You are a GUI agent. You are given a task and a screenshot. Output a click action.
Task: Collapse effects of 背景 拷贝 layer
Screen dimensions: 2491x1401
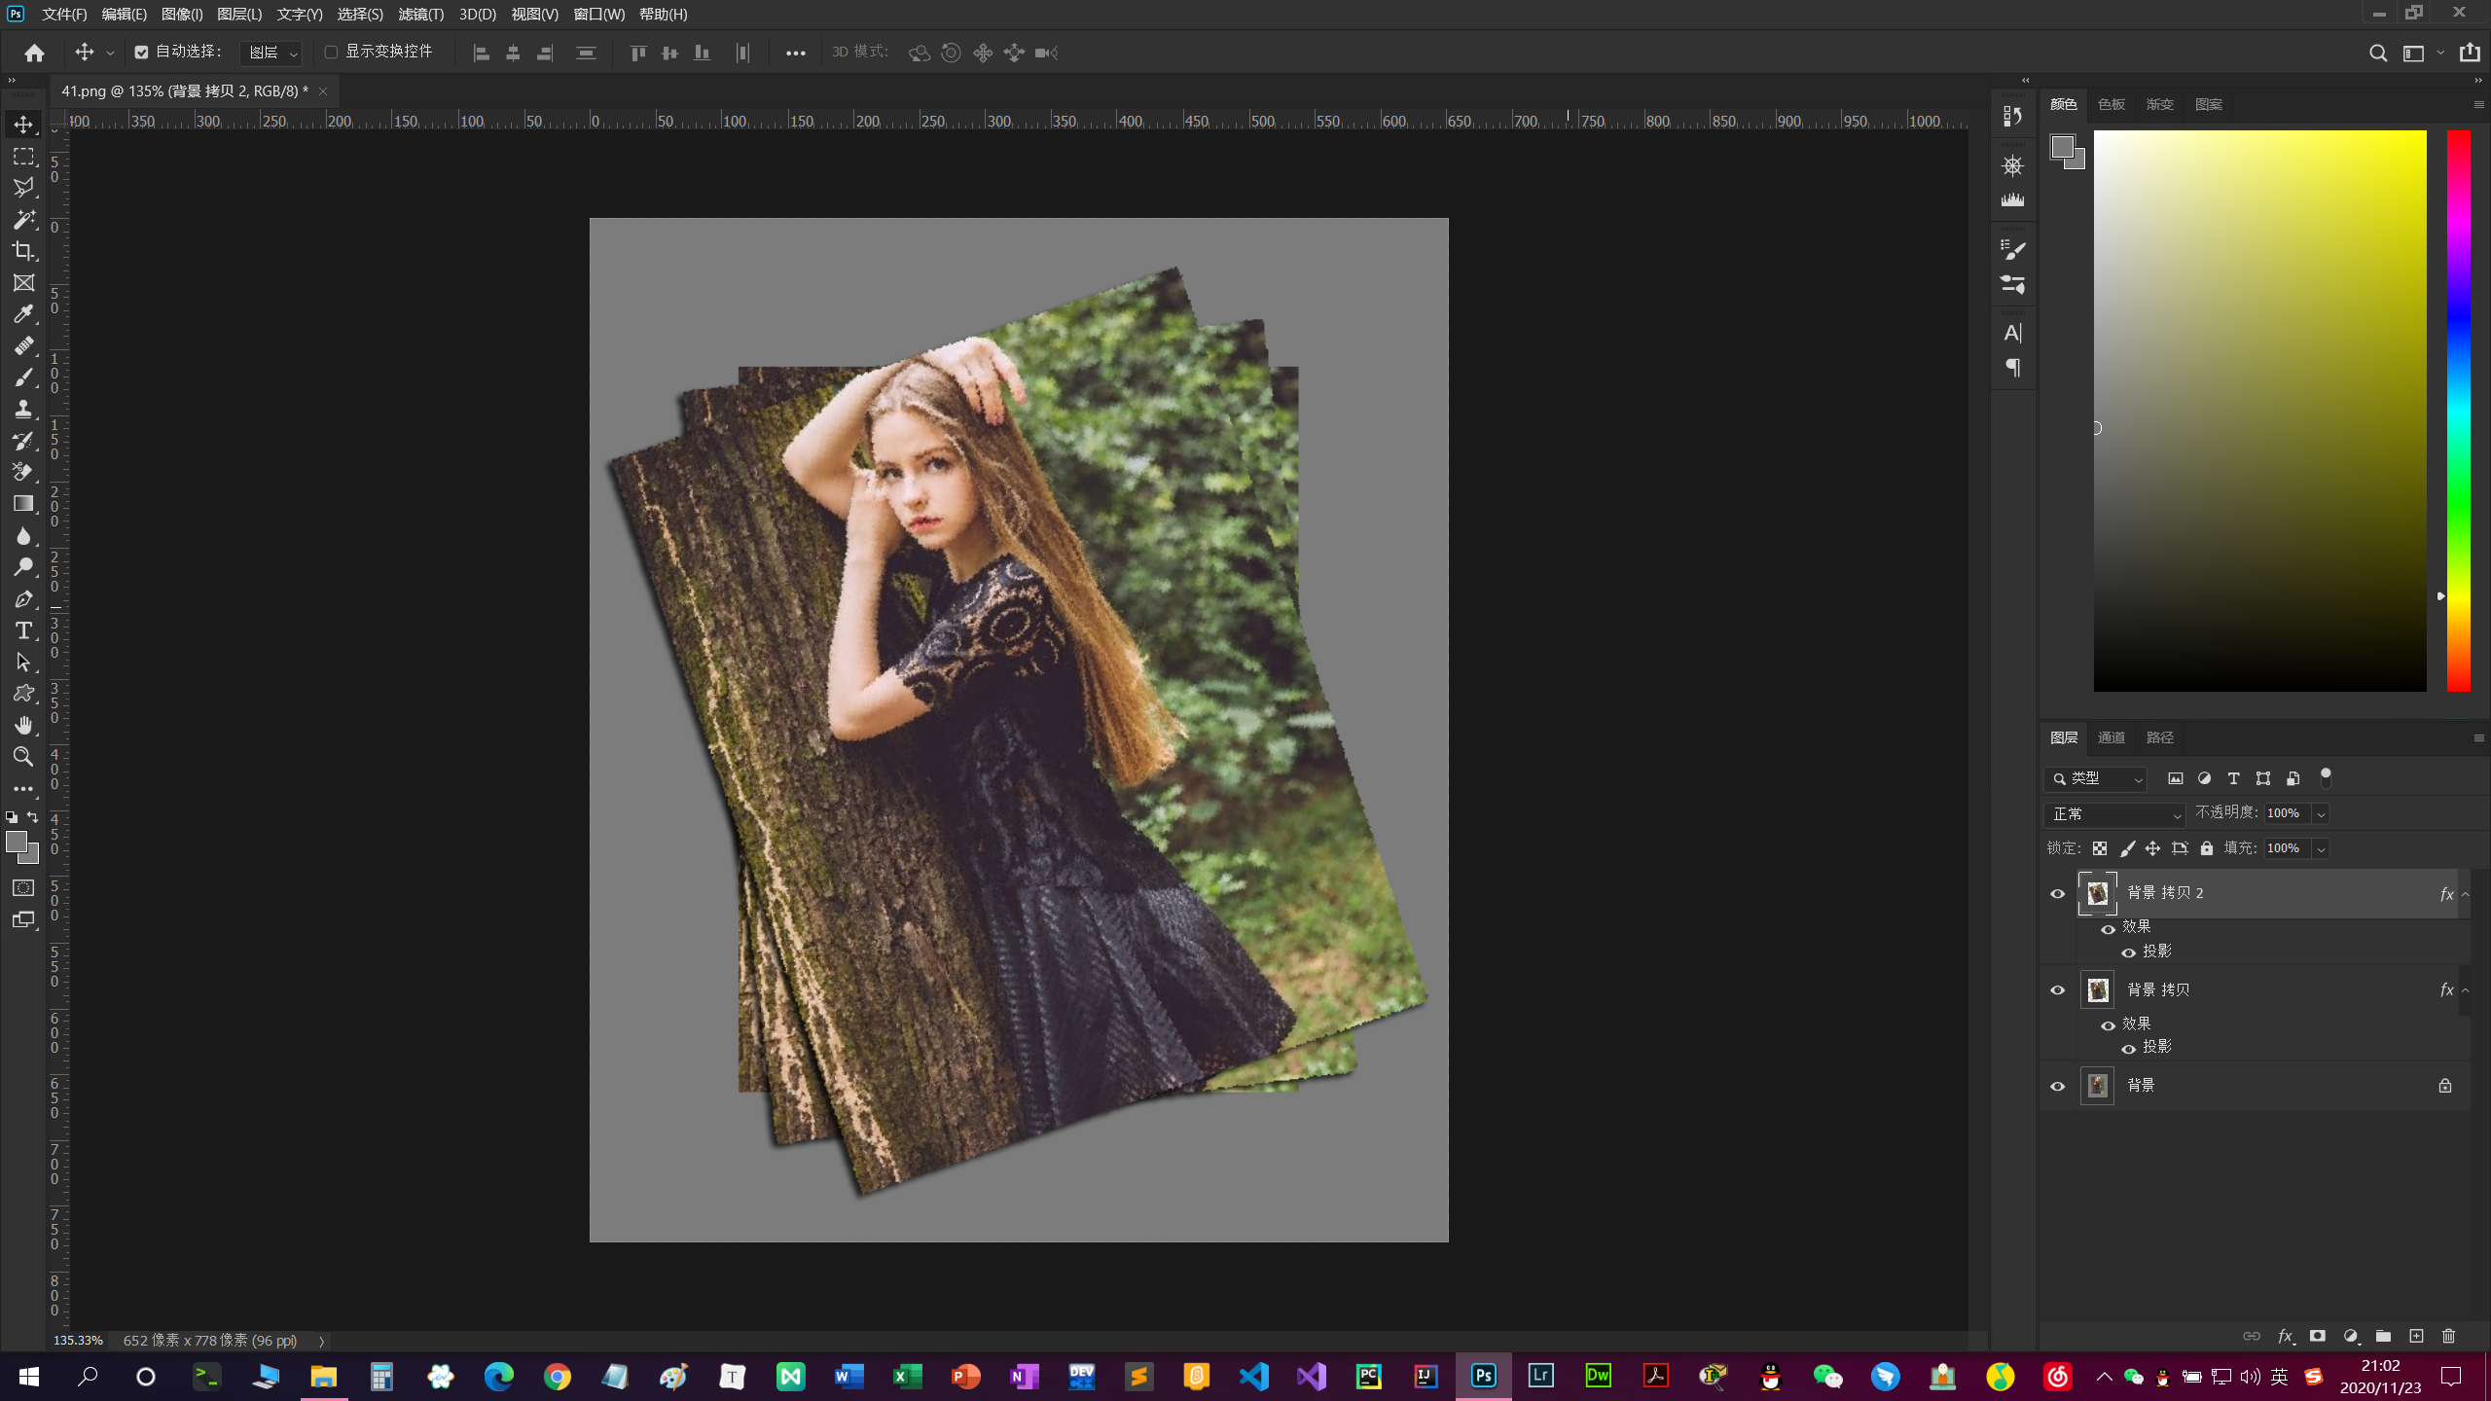pos(2466,990)
